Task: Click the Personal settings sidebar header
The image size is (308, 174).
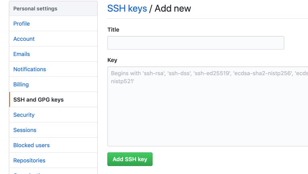Action: click(x=35, y=9)
